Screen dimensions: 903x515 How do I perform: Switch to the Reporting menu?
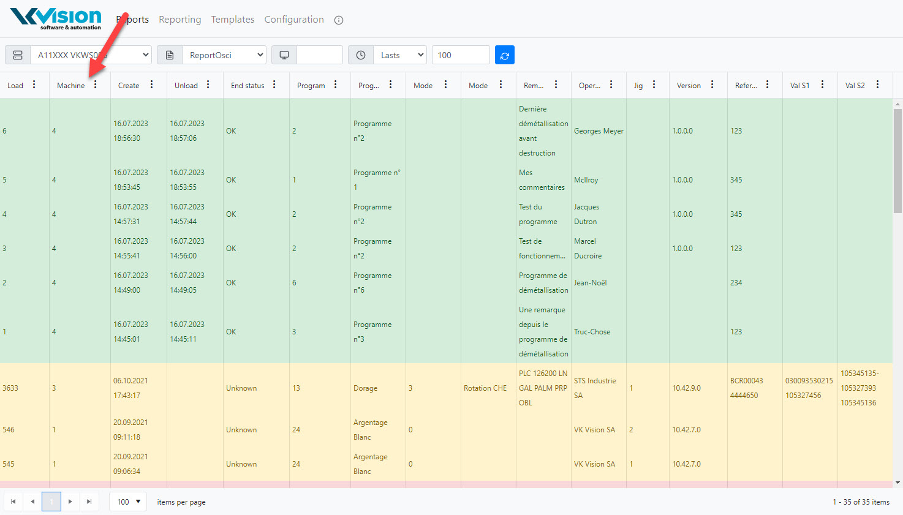click(x=179, y=20)
